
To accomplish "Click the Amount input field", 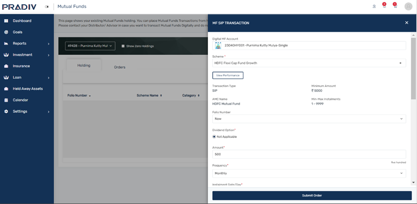I will pyautogui.click(x=309, y=154).
